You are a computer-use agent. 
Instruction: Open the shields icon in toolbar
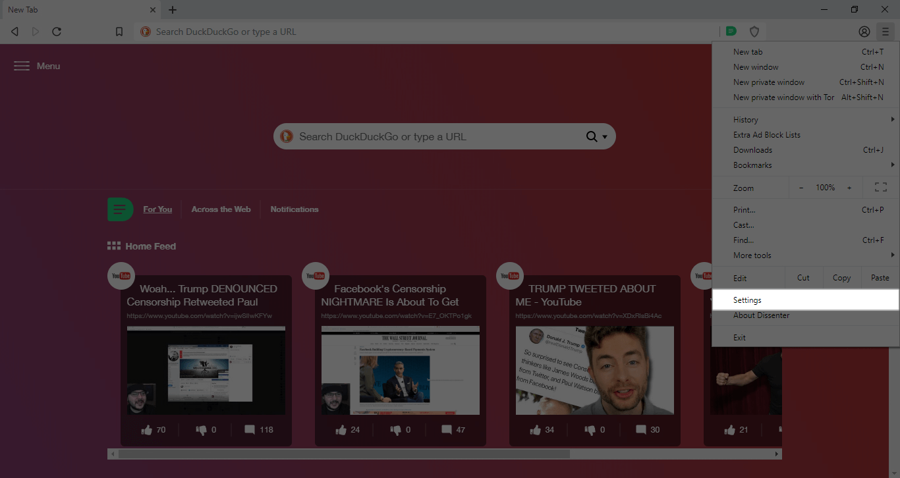point(755,32)
